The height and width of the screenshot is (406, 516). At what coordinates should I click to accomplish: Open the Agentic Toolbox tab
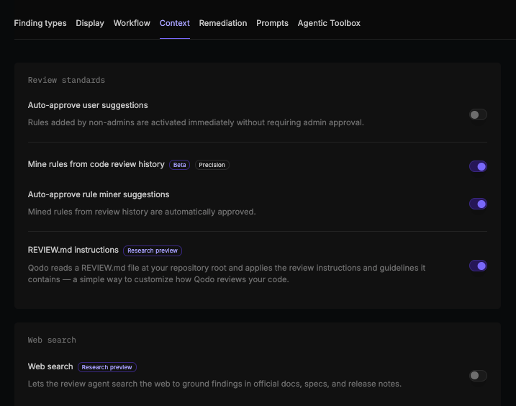329,23
